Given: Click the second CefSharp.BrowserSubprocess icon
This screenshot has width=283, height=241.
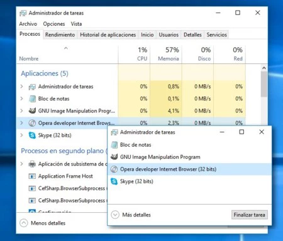Looking at the screenshot, I should [x=32, y=201].
